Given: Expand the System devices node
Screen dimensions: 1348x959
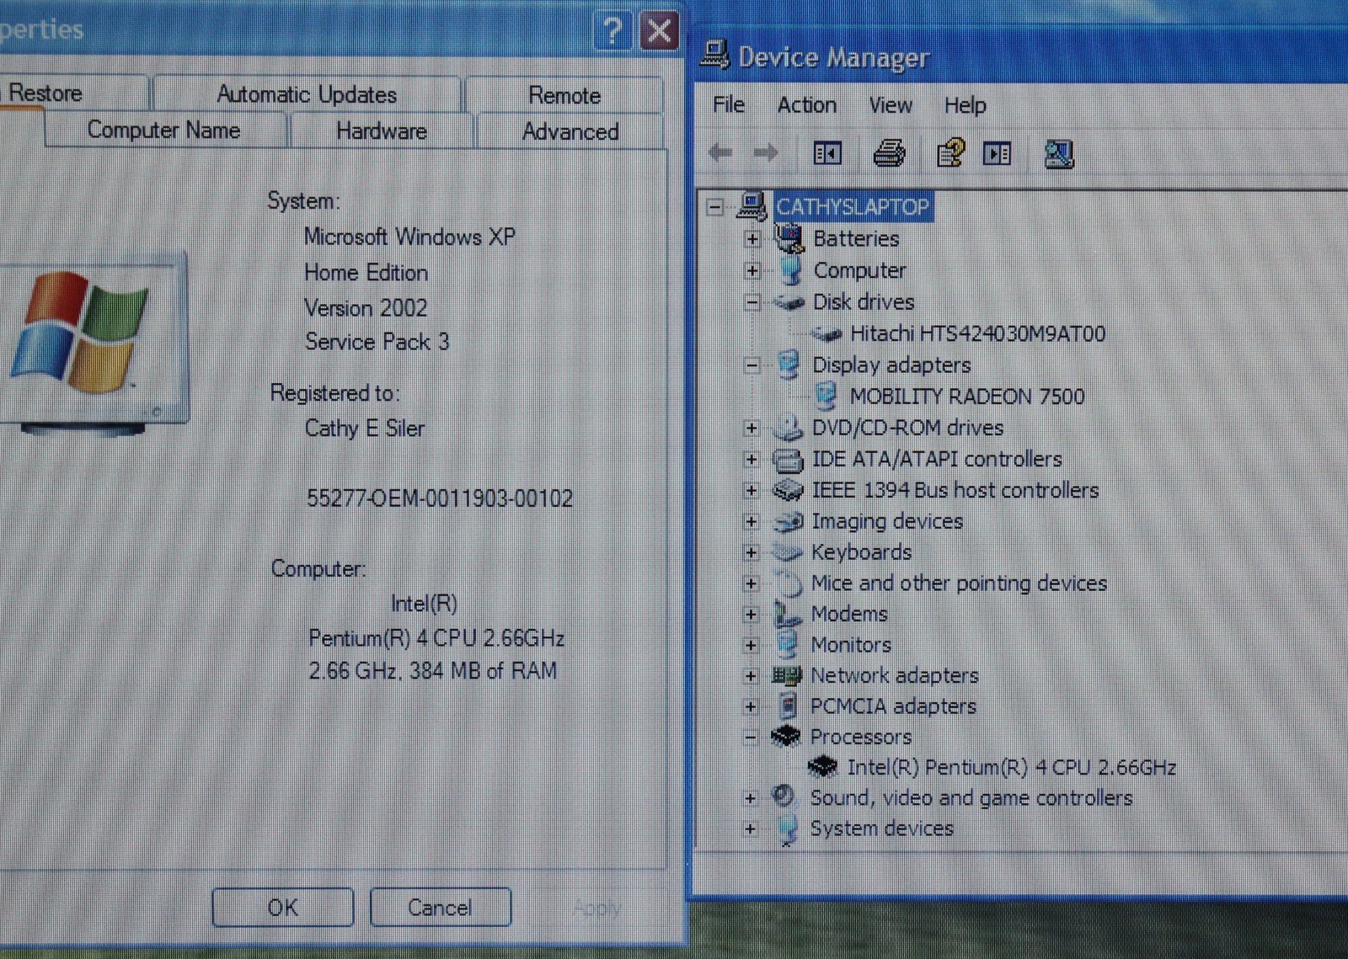Looking at the screenshot, I should [x=750, y=828].
